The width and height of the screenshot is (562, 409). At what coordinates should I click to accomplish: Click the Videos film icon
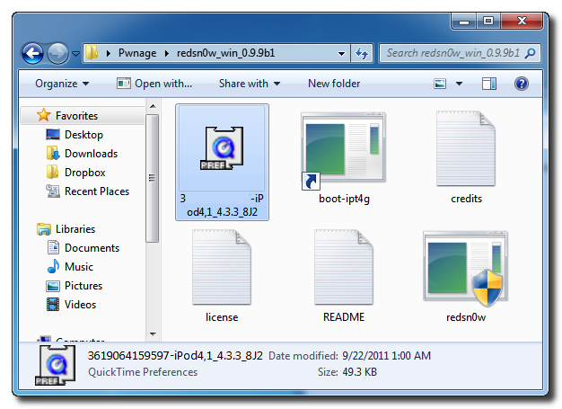[x=53, y=305]
